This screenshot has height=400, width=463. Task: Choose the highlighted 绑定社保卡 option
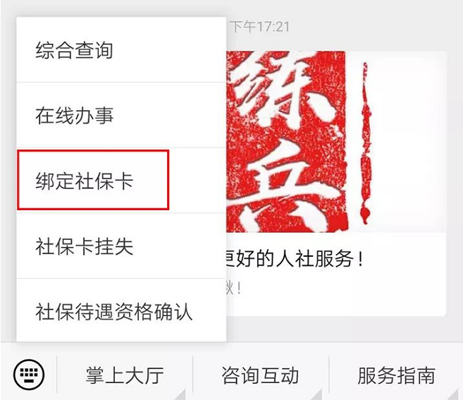click(x=93, y=180)
